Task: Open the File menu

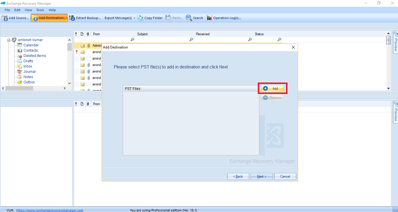Action: coord(7,10)
